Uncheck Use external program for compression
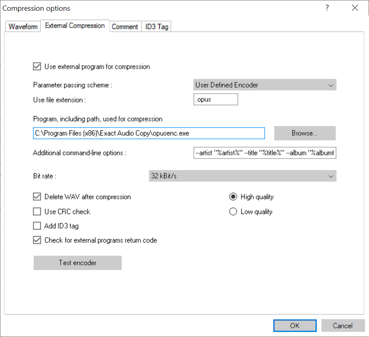Viewport: 369px width, 337px height. tap(37, 67)
